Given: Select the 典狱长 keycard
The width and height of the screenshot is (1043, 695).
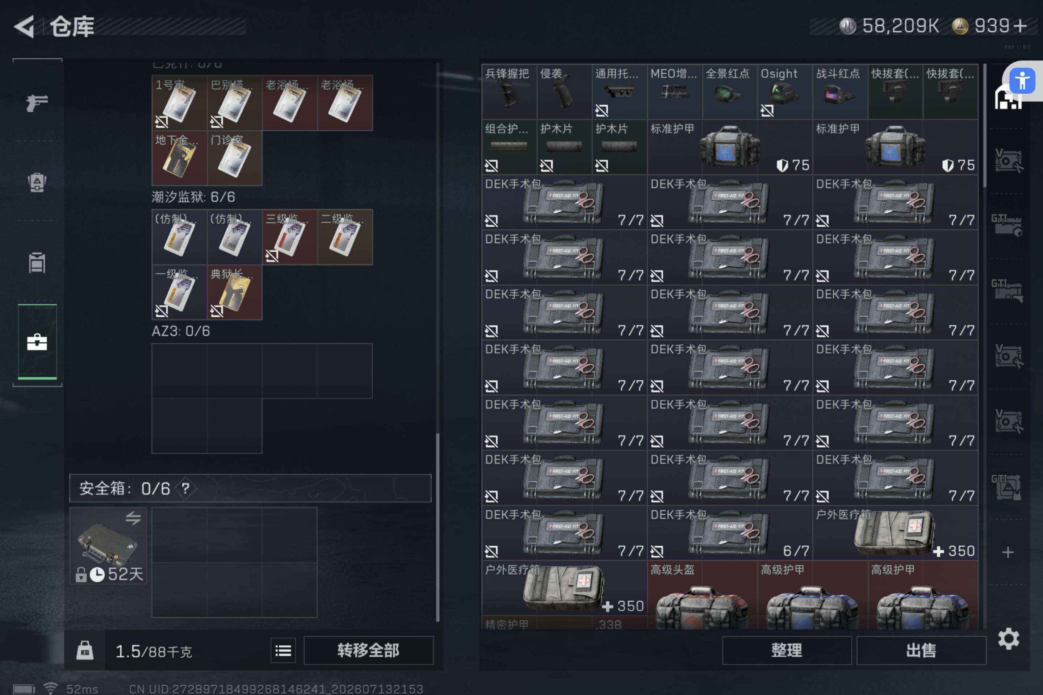Looking at the screenshot, I should (235, 292).
